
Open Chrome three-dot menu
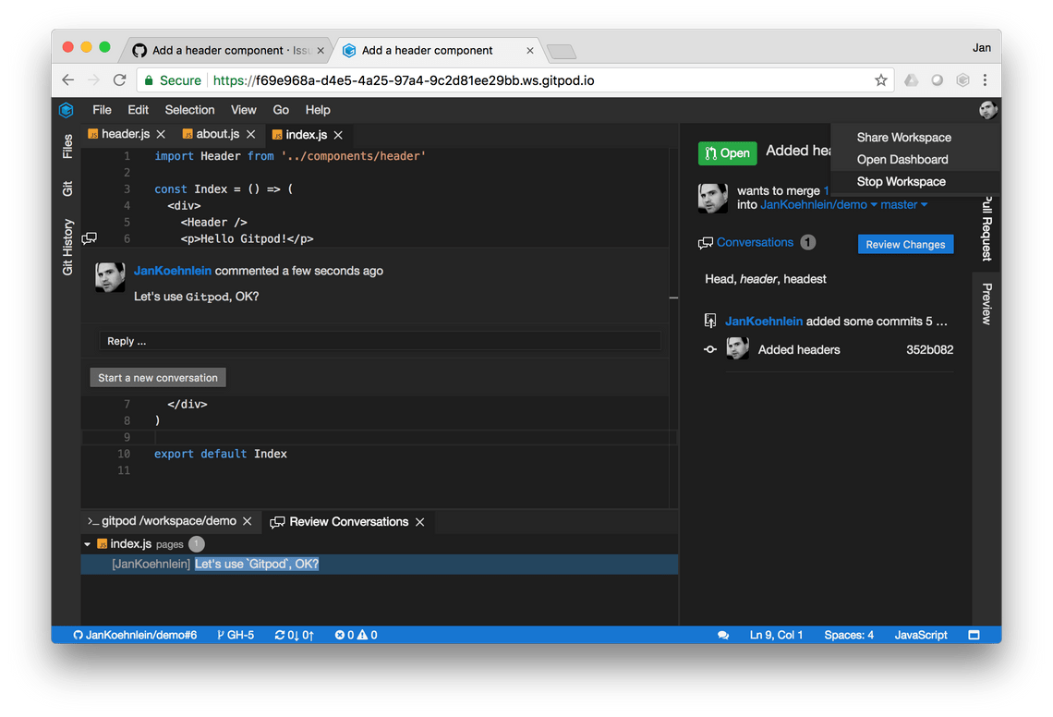point(986,80)
